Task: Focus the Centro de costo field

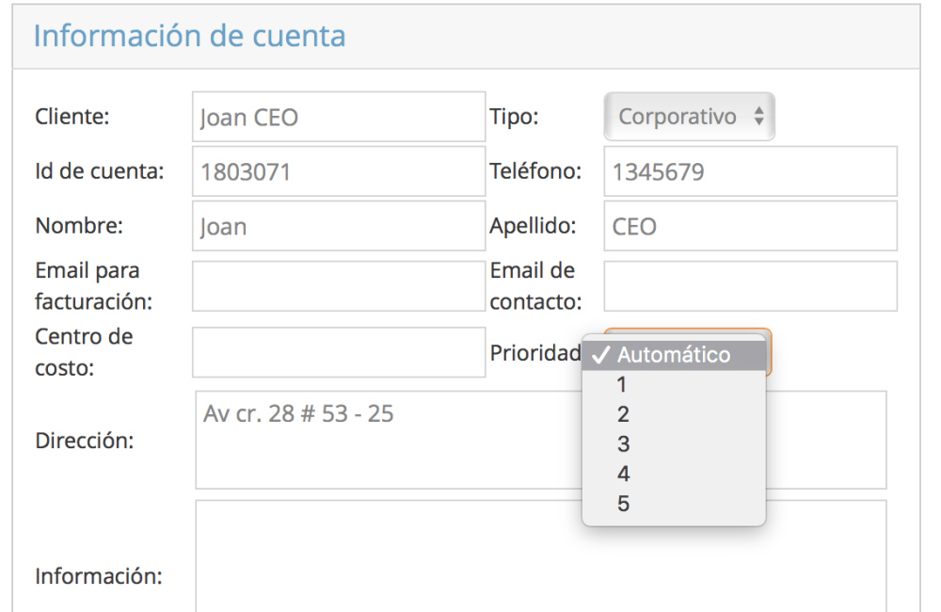Action: [339, 352]
